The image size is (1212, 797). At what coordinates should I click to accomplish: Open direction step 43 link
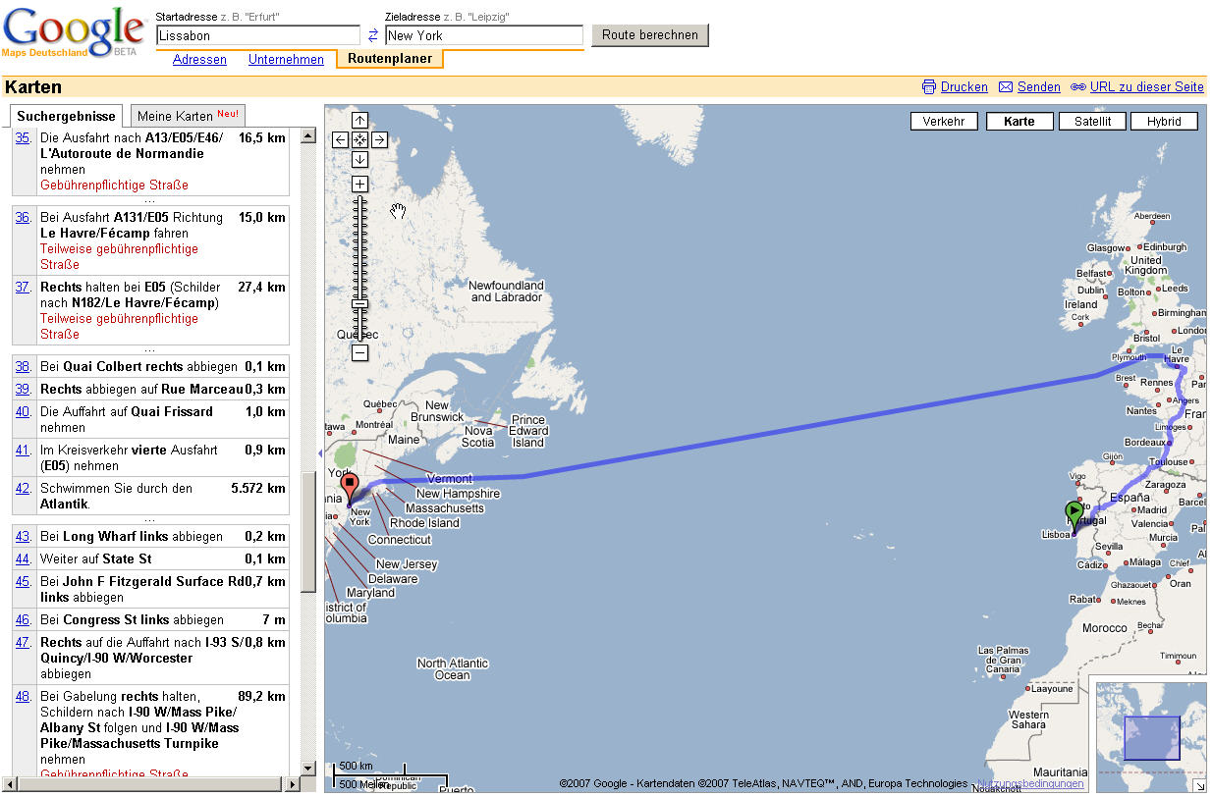coord(23,537)
